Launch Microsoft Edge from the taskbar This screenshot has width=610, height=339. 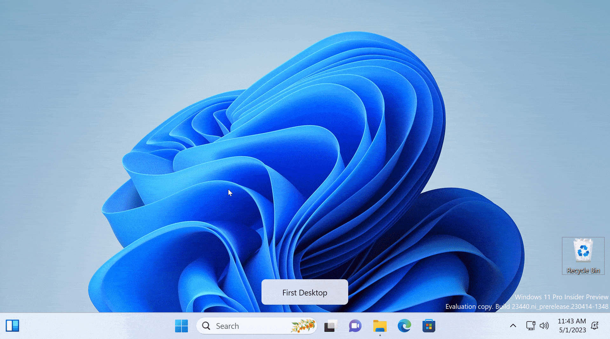tap(404, 326)
